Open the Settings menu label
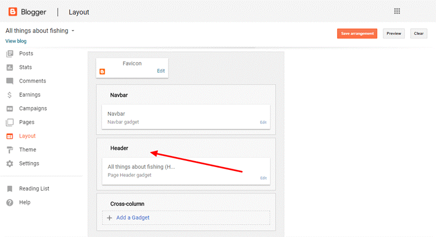The height and width of the screenshot is (237, 436). [29, 164]
